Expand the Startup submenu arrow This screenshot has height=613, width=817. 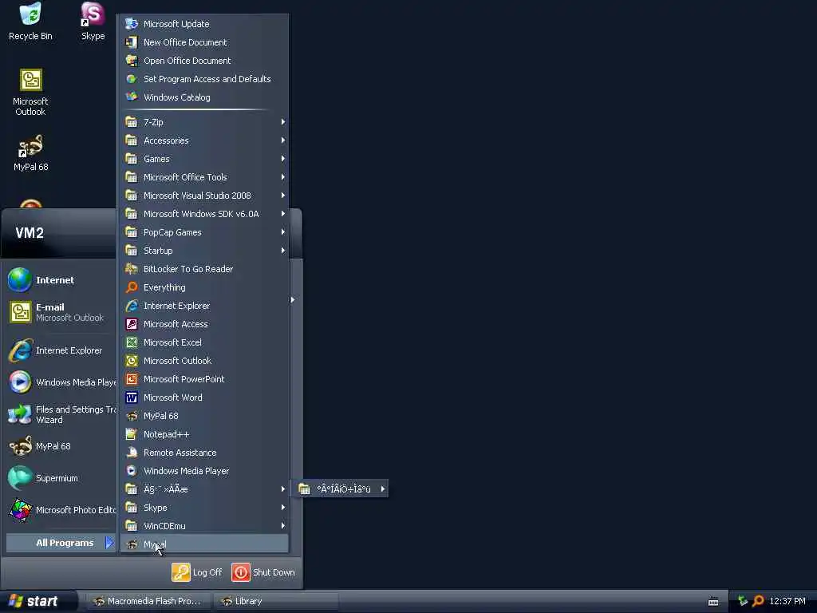(283, 251)
